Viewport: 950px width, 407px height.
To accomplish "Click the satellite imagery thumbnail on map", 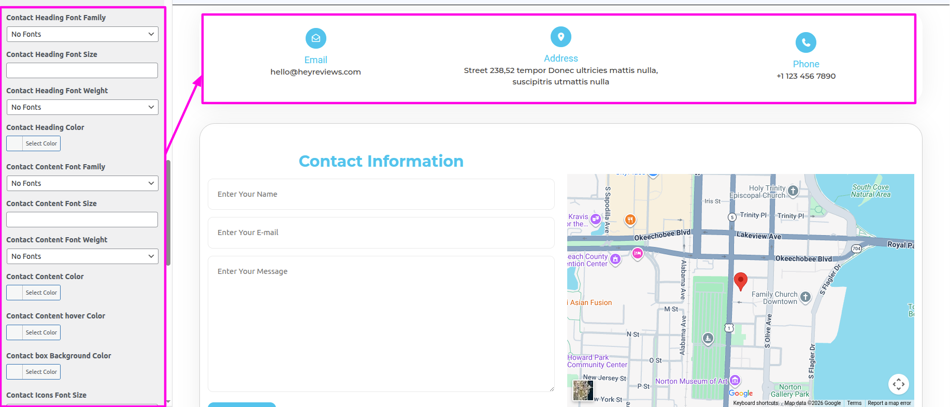I will pyautogui.click(x=583, y=390).
